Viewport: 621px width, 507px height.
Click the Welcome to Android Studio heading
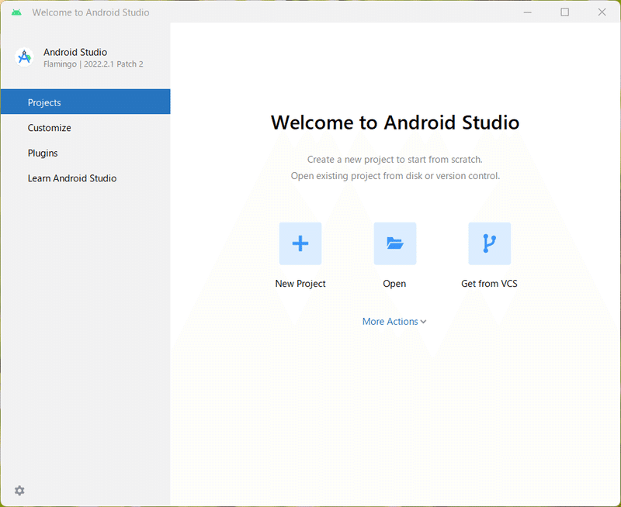(x=394, y=122)
